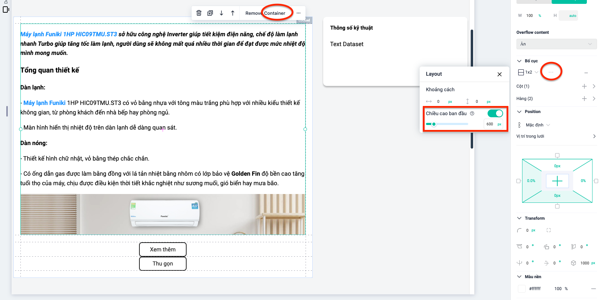This screenshot has height=300, width=602.
Task: Click the trash delete icon in toolbar
Action: 199,13
